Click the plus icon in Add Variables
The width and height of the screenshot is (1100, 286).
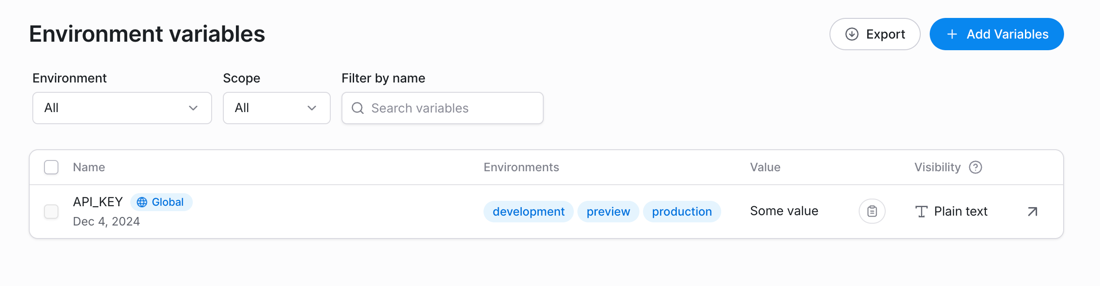(x=952, y=34)
